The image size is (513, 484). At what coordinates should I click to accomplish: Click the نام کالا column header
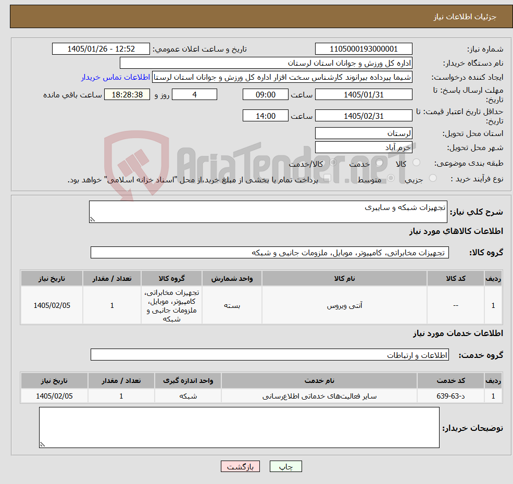click(x=344, y=279)
